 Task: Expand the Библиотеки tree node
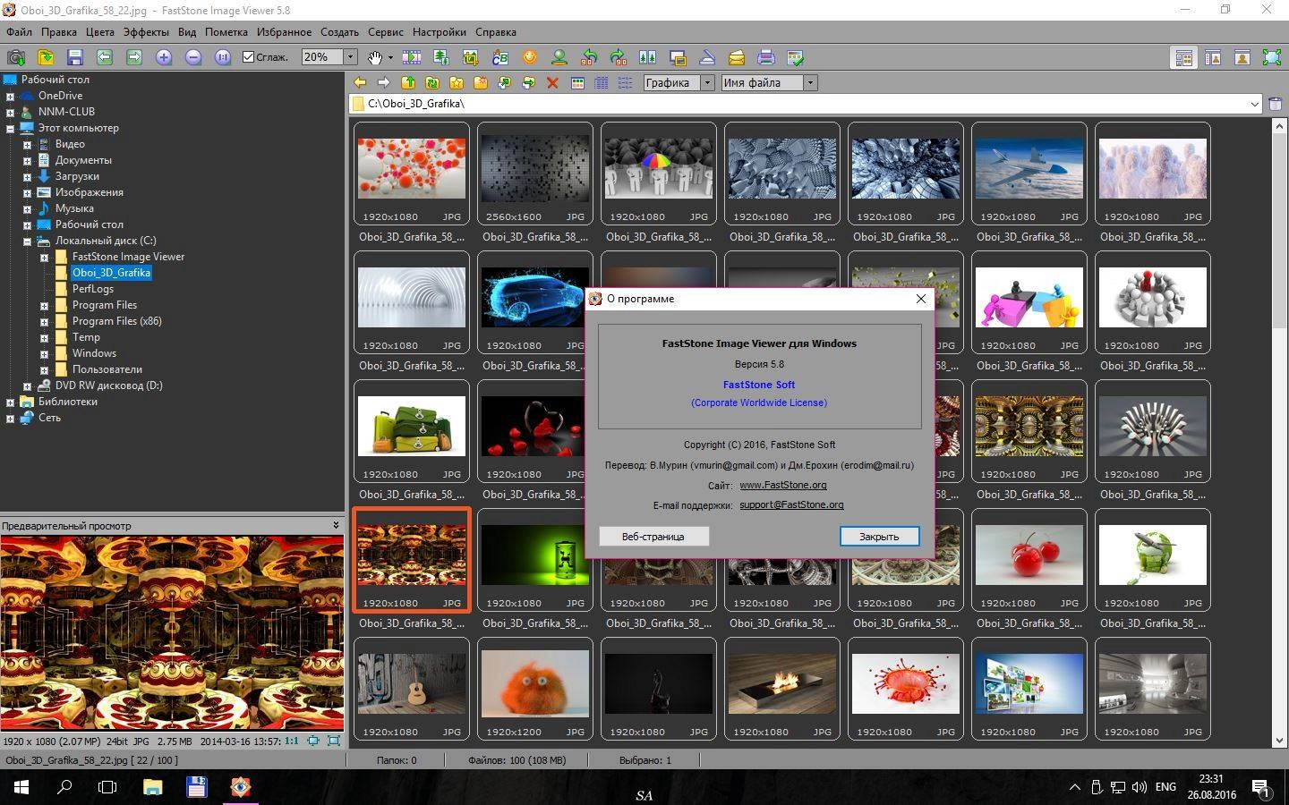[x=10, y=402]
